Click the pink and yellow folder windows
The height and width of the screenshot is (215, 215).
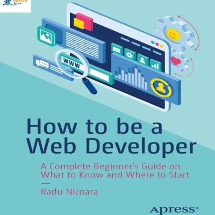83,21
